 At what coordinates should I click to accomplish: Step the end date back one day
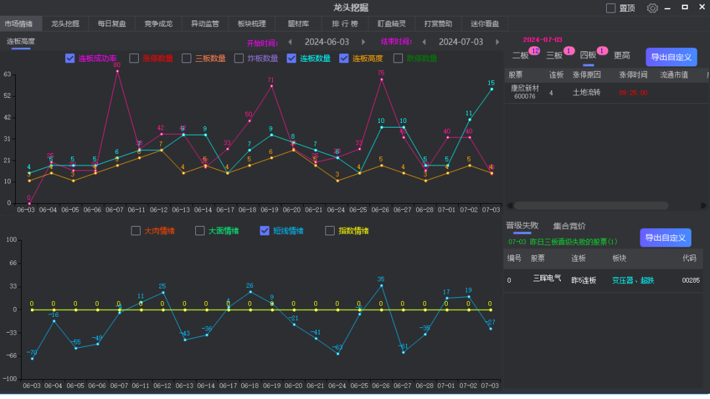(x=424, y=42)
